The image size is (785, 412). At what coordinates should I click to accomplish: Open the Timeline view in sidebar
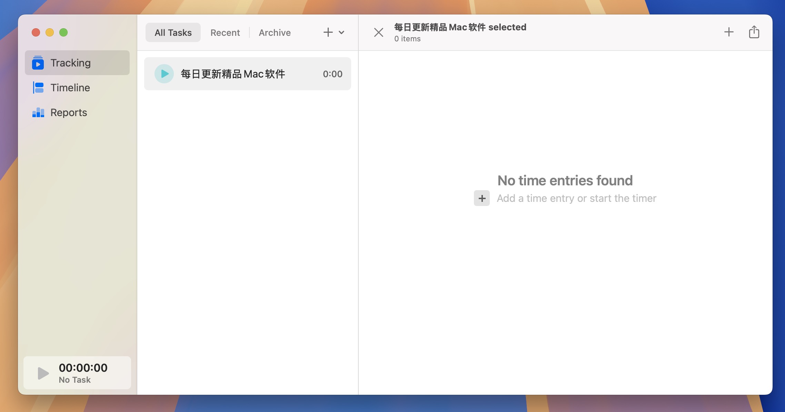[x=77, y=87]
